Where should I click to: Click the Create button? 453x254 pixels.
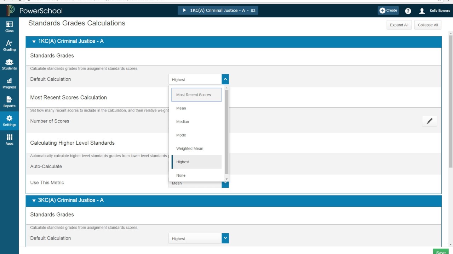point(388,11)
